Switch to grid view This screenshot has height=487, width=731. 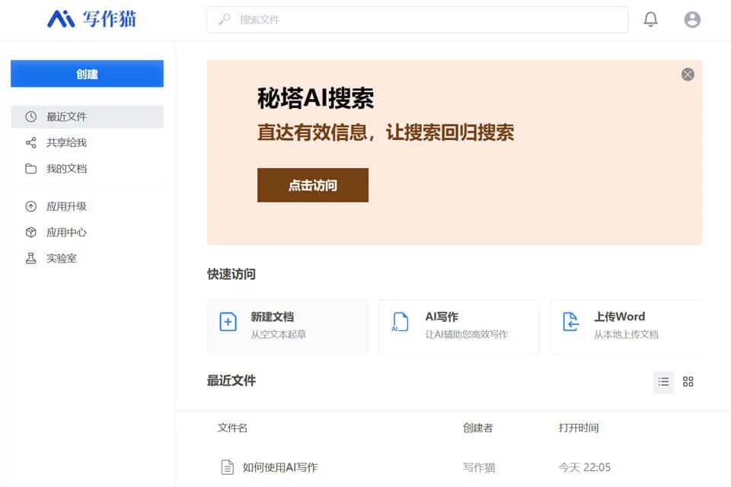[688, 382]
